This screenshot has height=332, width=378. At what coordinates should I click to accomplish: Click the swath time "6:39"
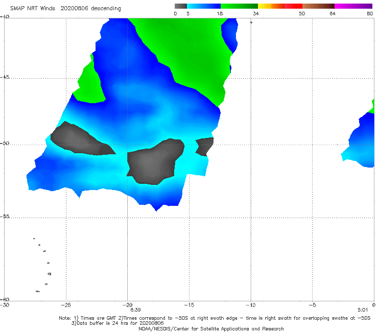(135, 310)
